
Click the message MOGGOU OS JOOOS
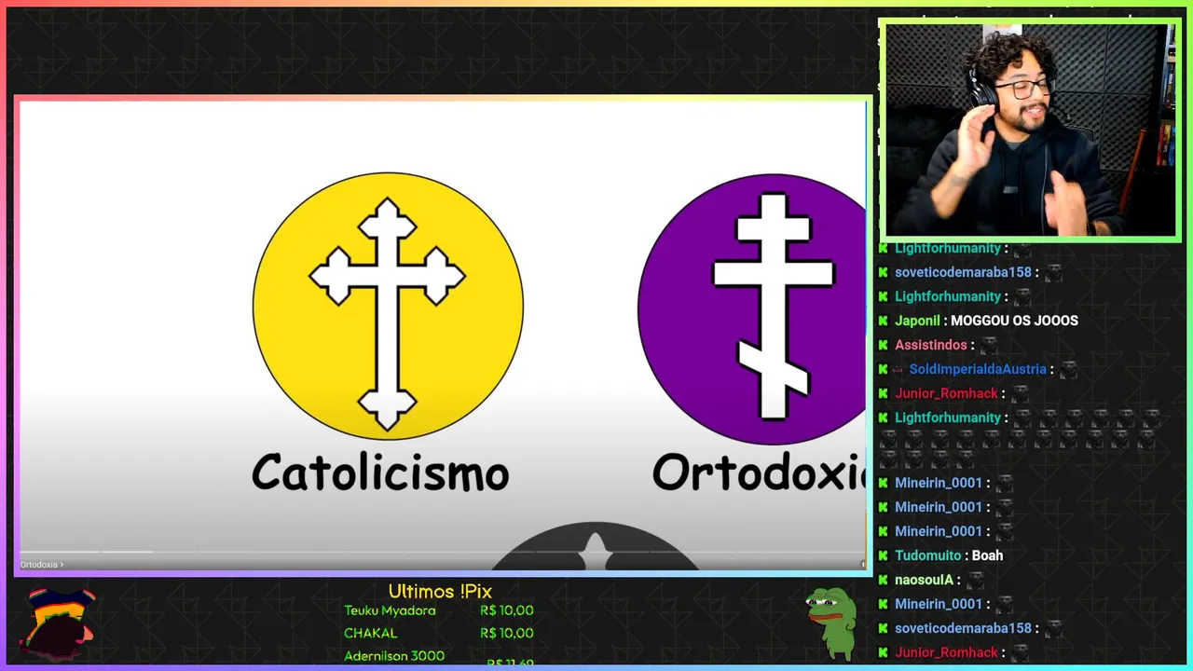[1014, 321]
